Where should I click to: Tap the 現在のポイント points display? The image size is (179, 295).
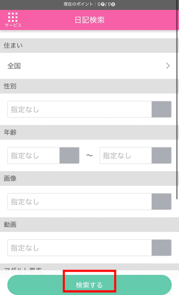(x=89, y=4)
